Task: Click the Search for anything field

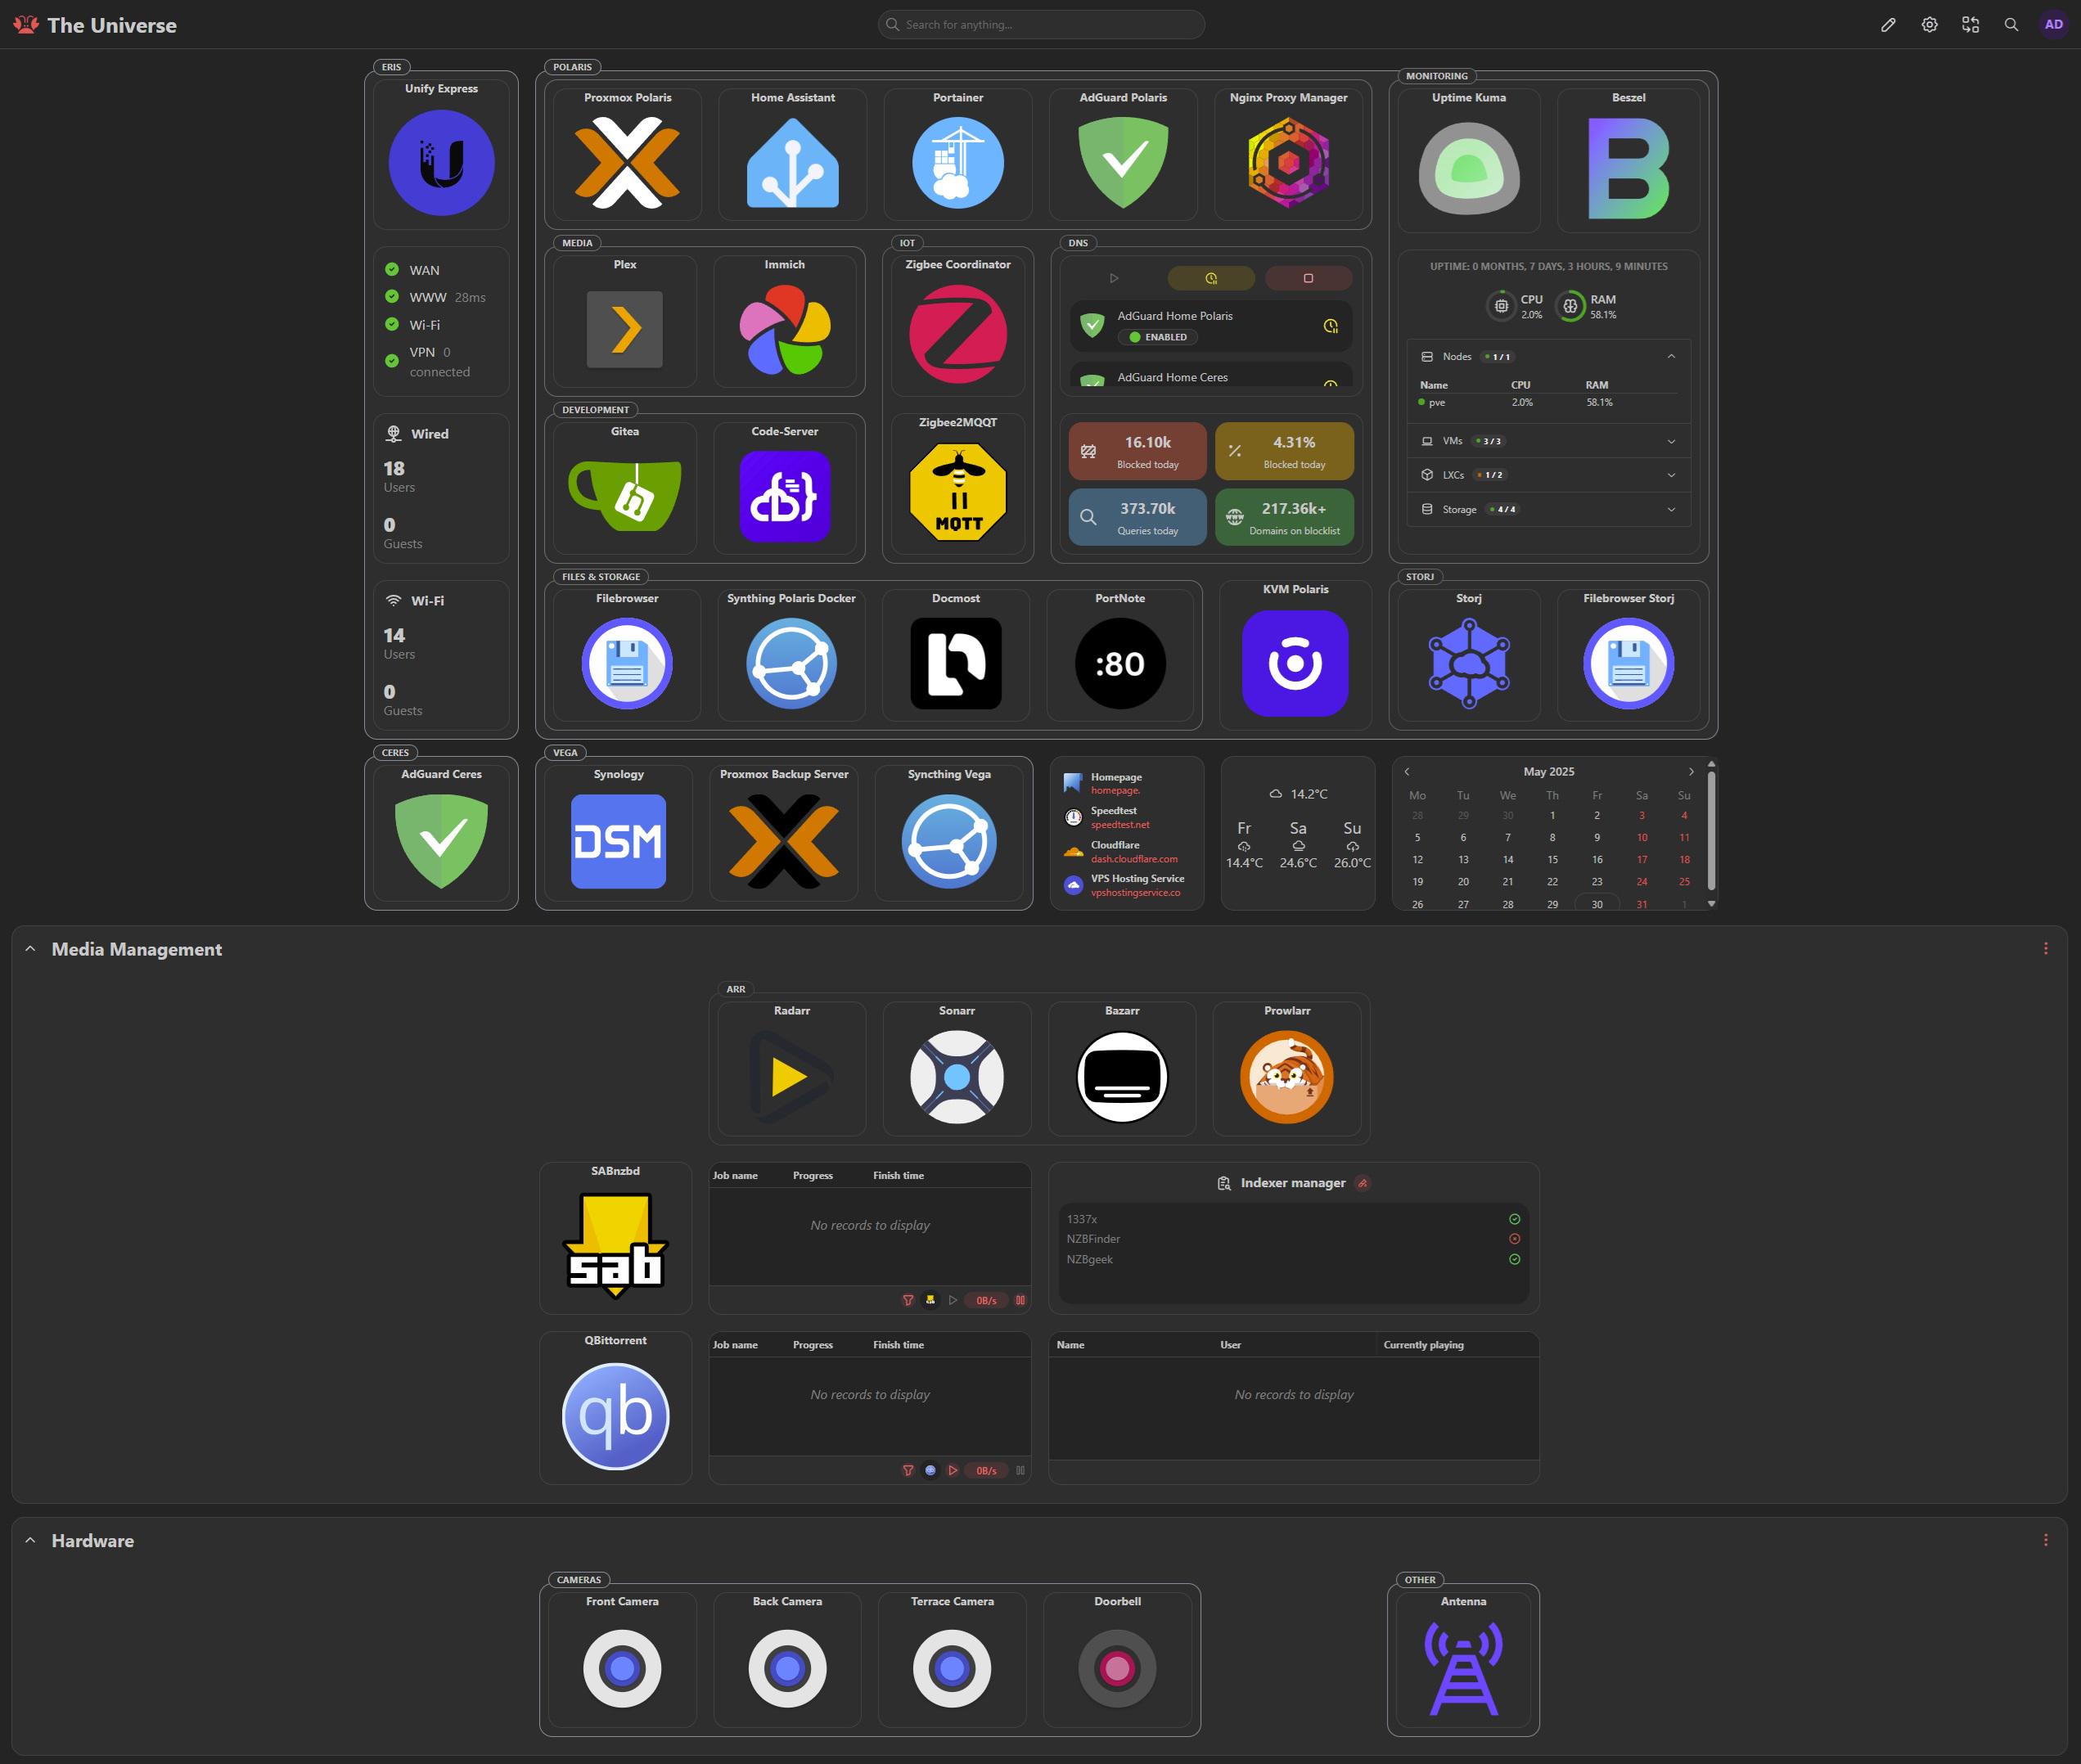Action: pyautogui.click(x=1041, y=25)
